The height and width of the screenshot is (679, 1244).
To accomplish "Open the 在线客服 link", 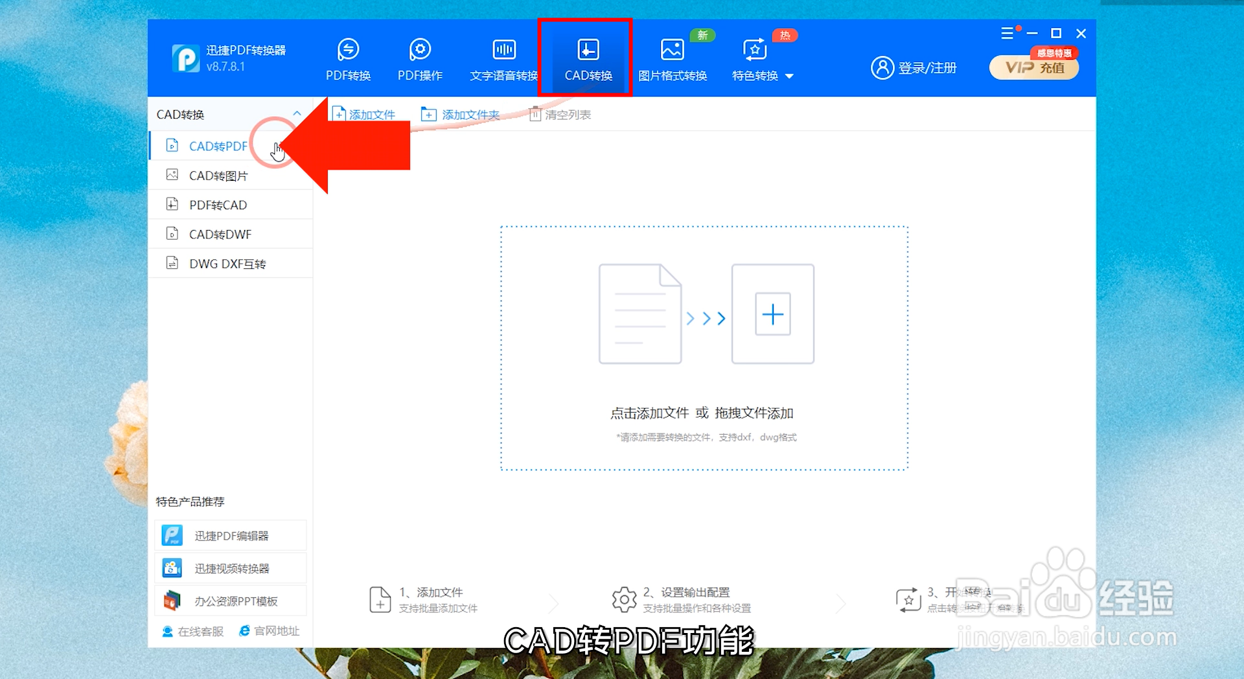I will [192, 631].
